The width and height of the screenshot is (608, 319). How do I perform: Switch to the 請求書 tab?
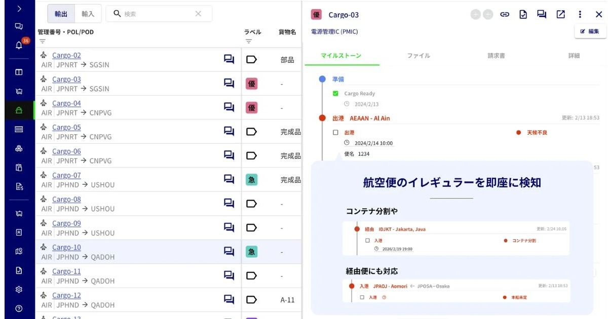point(496,56)
